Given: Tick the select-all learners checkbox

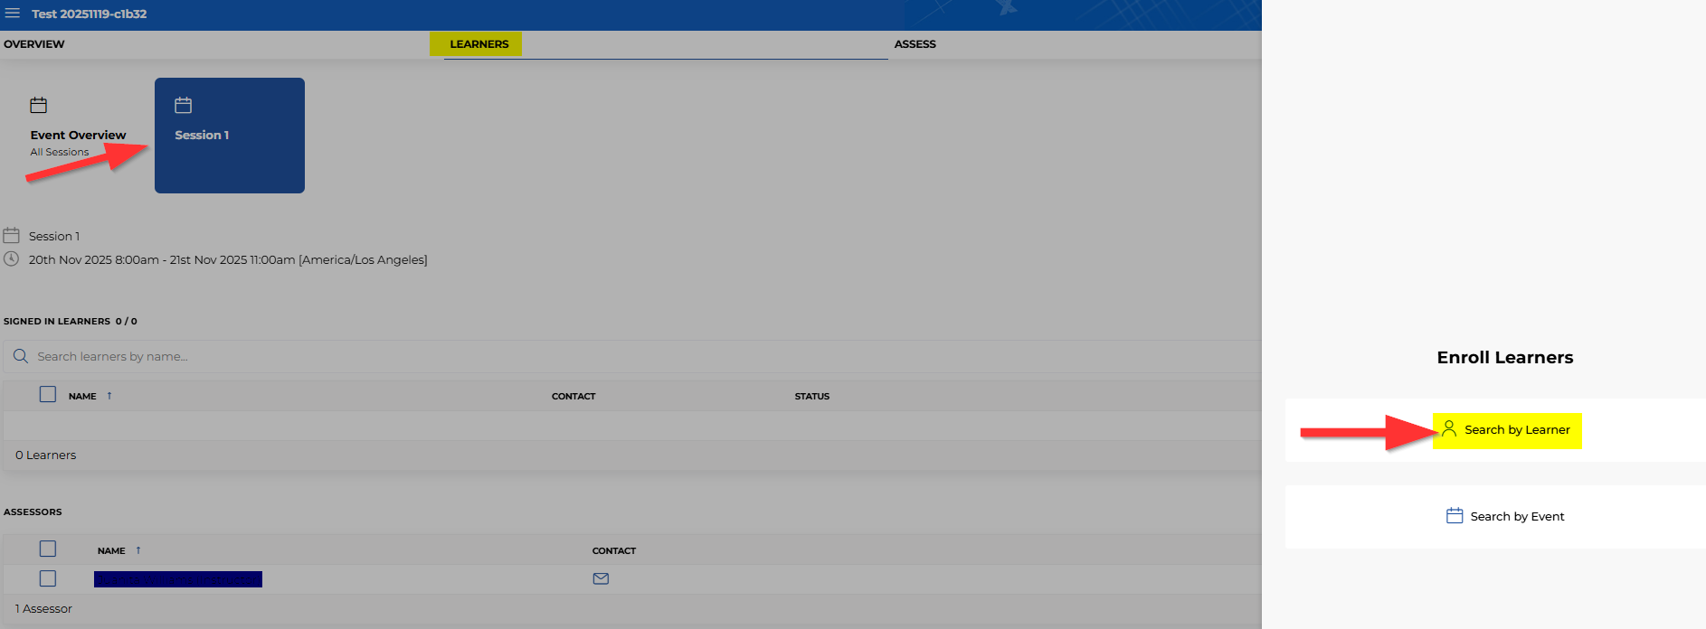Looking at the screenshot, I should pos(48,395).
